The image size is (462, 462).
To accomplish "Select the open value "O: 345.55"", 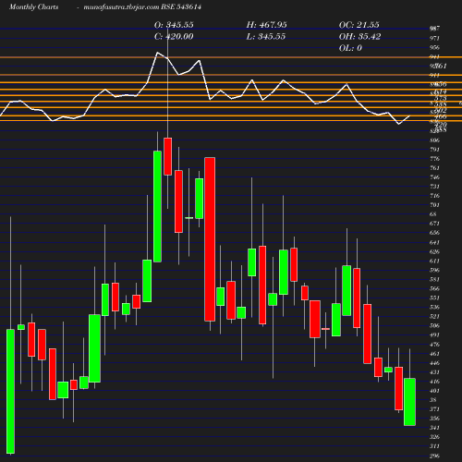I will coord(174,25).
